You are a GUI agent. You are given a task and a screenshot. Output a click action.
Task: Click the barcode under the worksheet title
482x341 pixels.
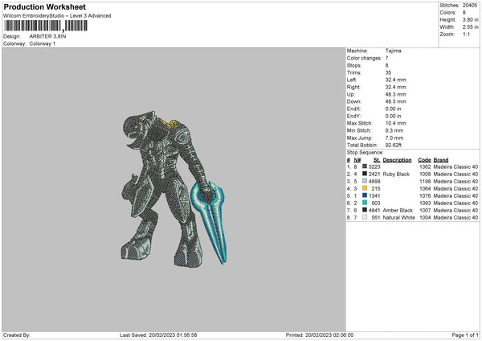[x=46, y=26]
